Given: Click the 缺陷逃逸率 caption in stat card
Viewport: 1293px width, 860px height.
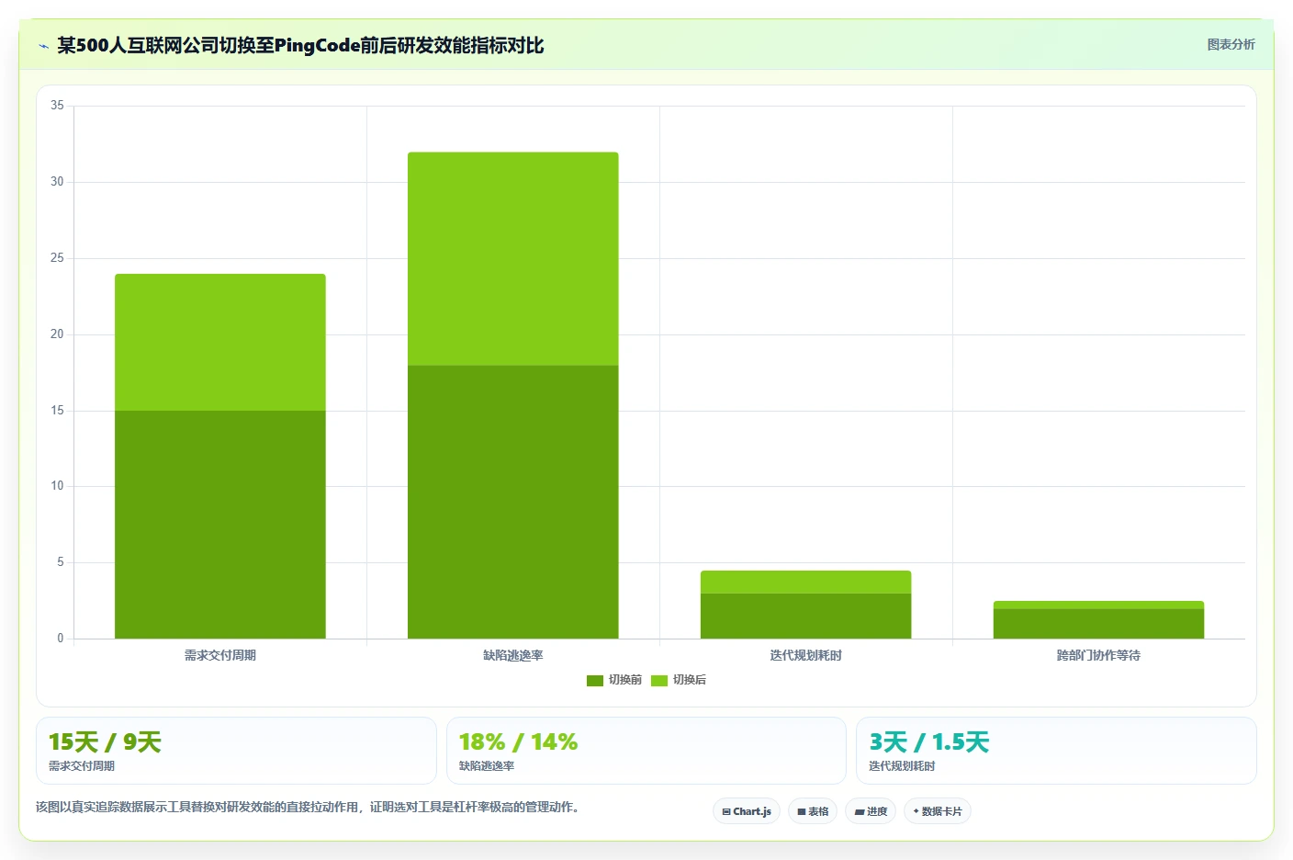Looking at the screenshot, I should pyautogui.click(x=487, y=766).
